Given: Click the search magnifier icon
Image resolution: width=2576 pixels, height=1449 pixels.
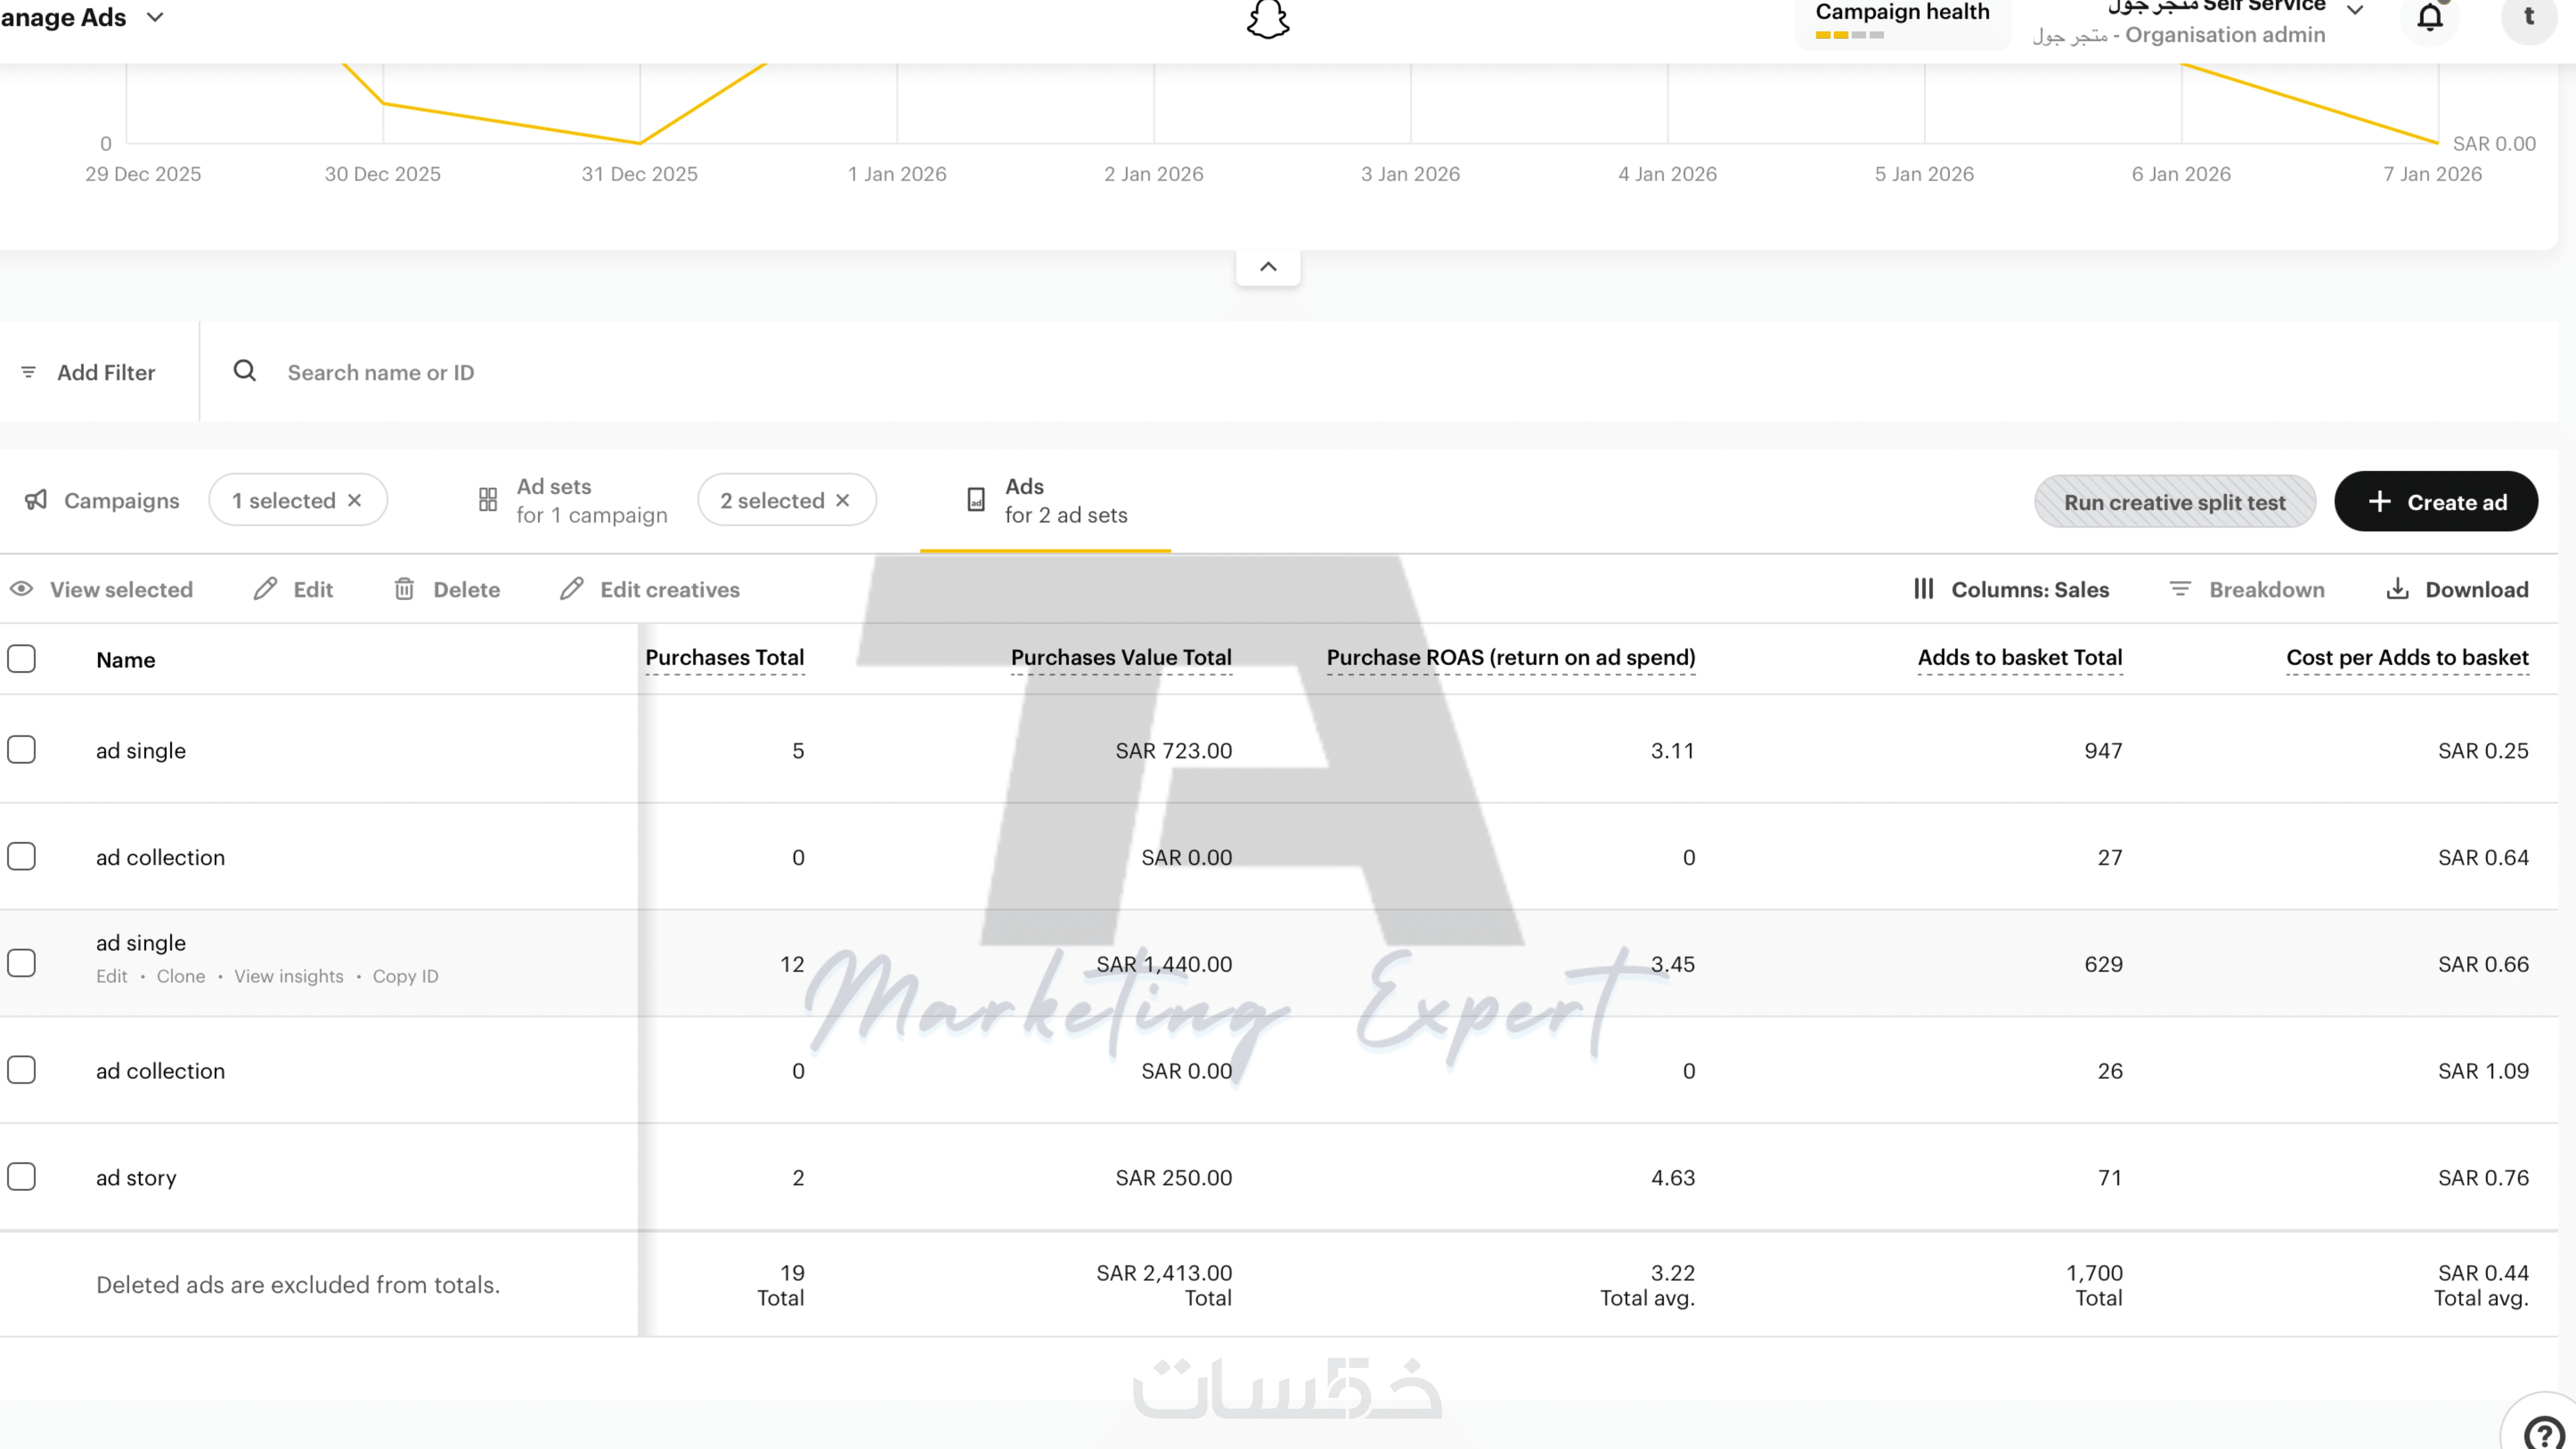Looking at the screenshot, I should pos(244,371).
